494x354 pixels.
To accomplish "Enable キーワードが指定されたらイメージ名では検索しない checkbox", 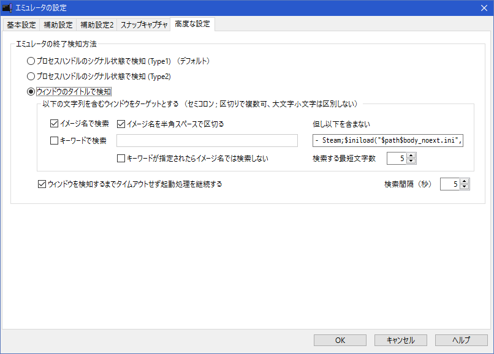I will [121, 158].
